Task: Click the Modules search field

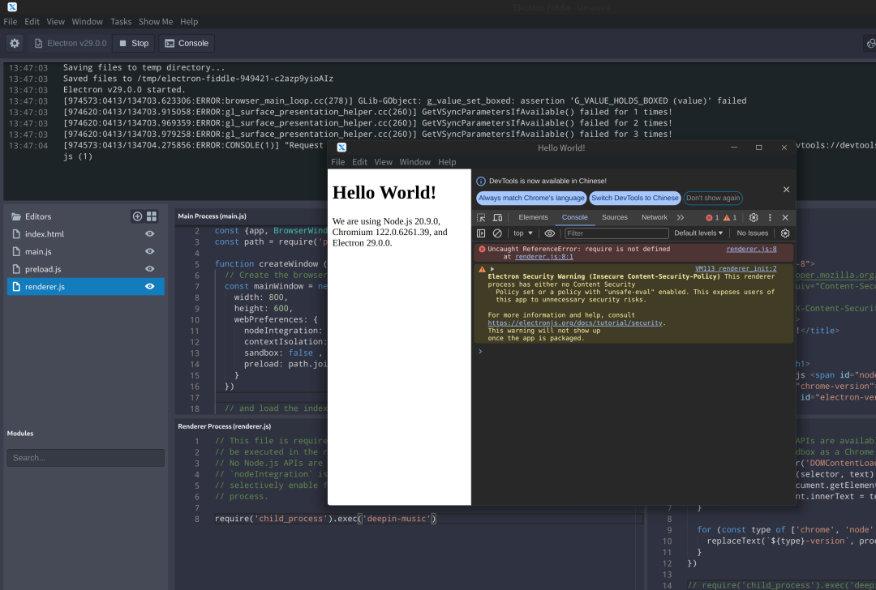Action: (85, 458)
